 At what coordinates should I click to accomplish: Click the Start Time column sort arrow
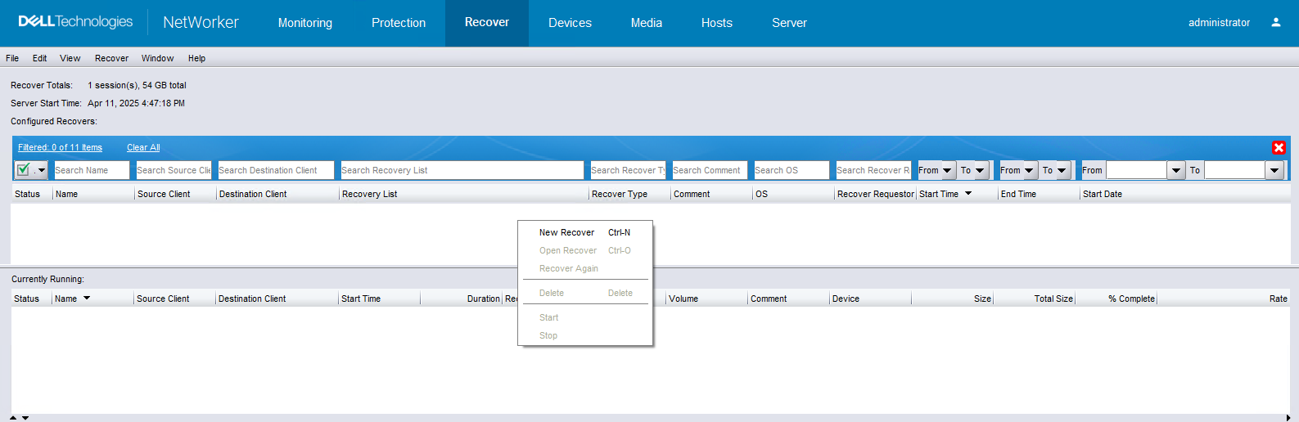(968, 194)
